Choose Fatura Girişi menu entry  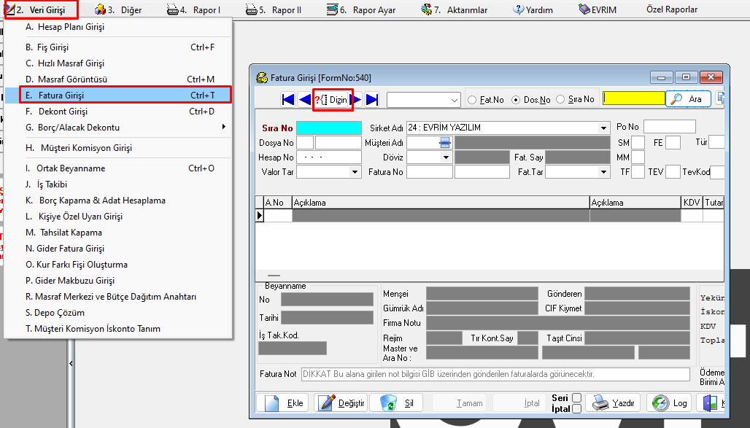tap(117, 96)
